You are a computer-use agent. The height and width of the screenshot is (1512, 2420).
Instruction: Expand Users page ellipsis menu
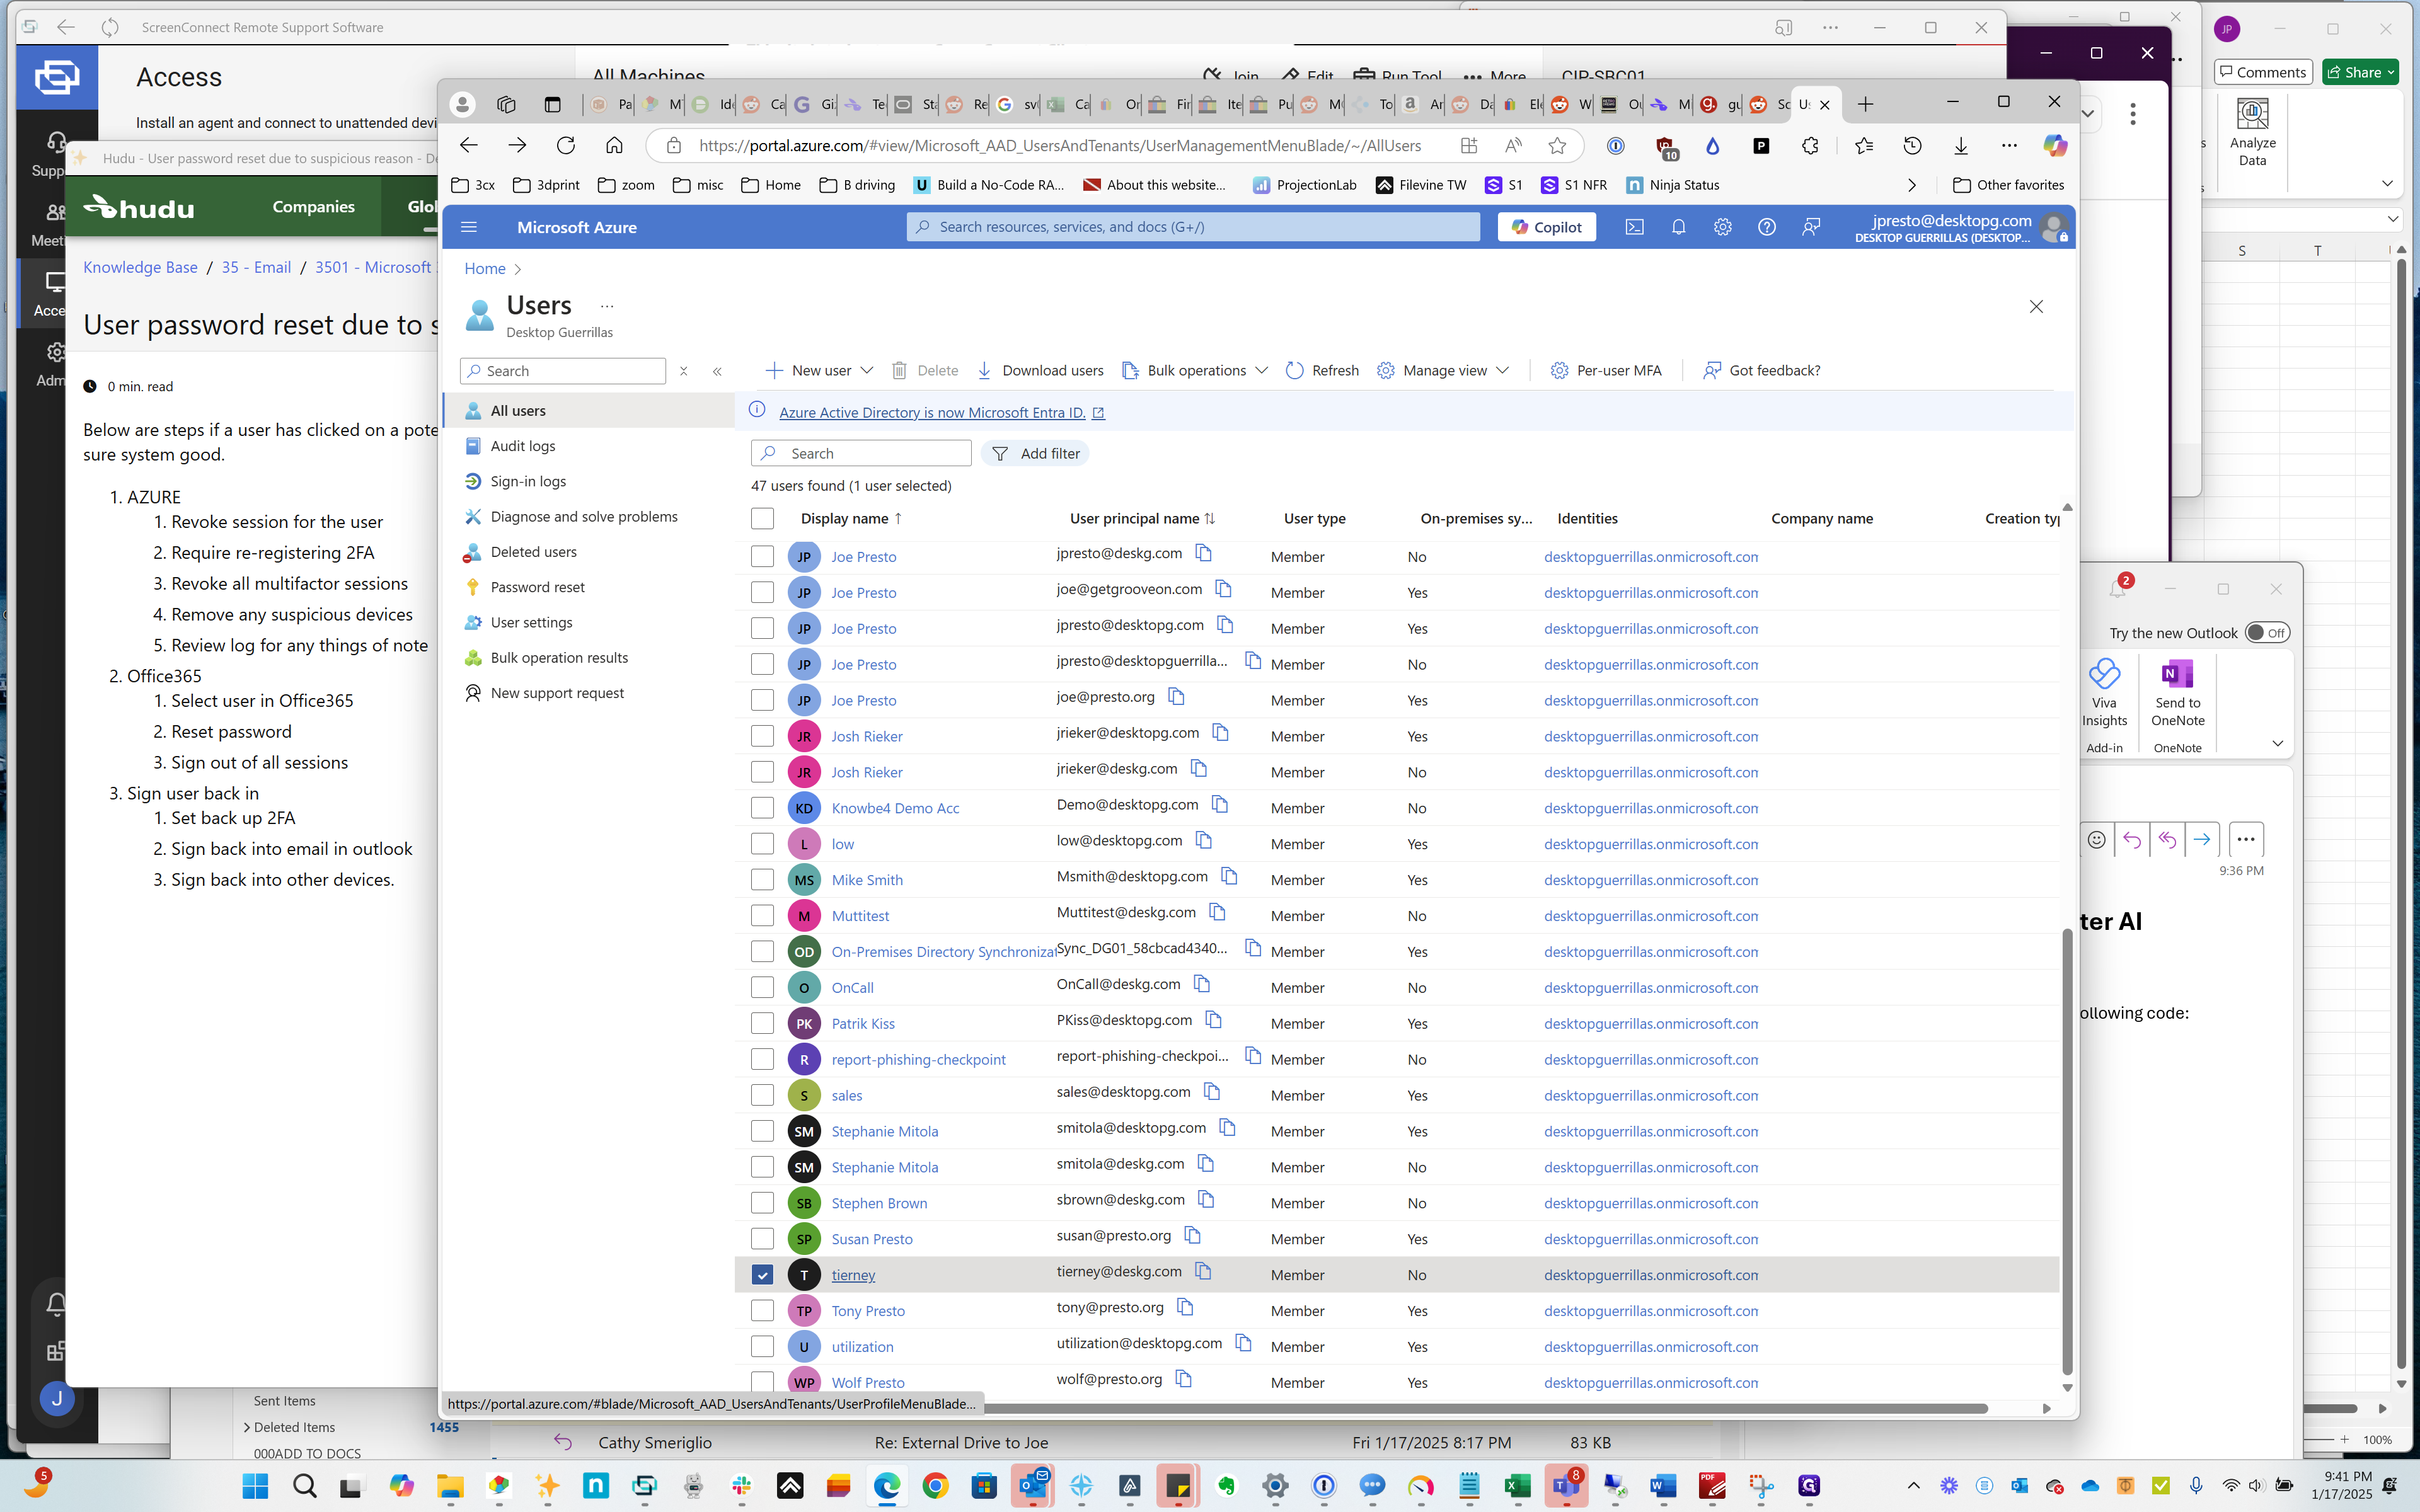click(x=607, y=306)
